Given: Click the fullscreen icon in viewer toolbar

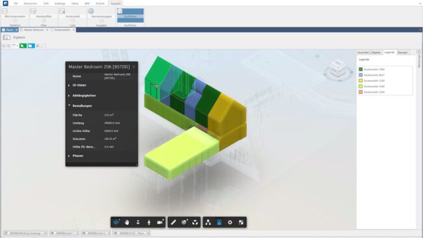Looking at the screenshot, I should click(241, 222).
